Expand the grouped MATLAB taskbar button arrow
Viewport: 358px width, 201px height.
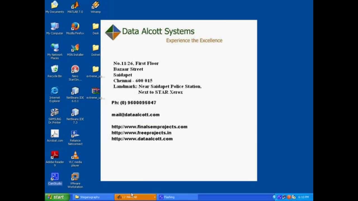[x=154, y=197]
